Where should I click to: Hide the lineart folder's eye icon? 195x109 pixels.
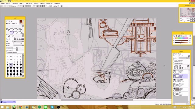point(174,84)
